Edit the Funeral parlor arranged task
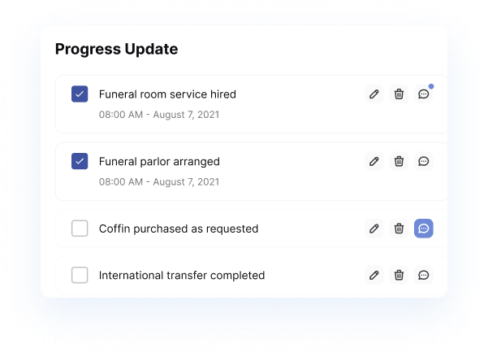488x353 pixels. pyautogui.click(x=374, y=161)
